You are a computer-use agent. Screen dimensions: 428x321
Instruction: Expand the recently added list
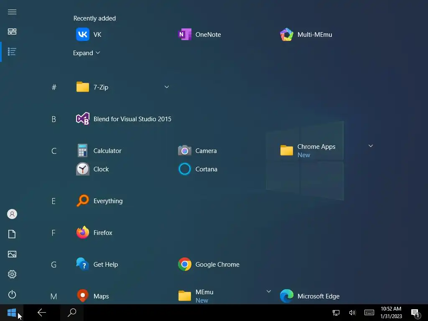click(87, 53)
